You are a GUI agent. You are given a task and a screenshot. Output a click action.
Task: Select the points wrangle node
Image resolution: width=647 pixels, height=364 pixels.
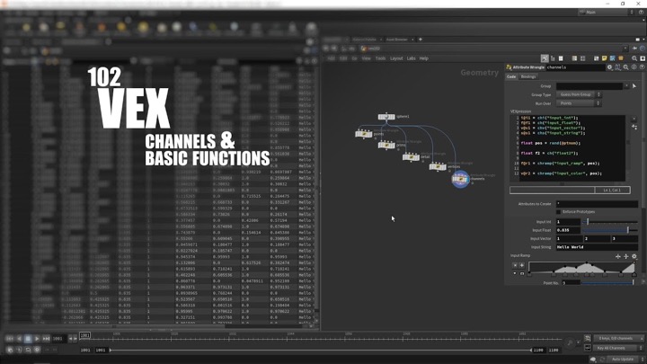364,134
